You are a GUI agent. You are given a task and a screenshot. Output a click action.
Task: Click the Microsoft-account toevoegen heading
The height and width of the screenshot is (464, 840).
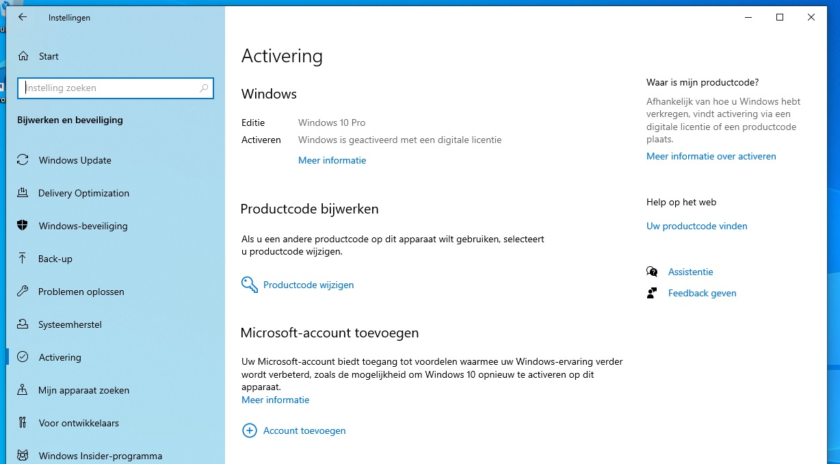[x=330, y=333]
